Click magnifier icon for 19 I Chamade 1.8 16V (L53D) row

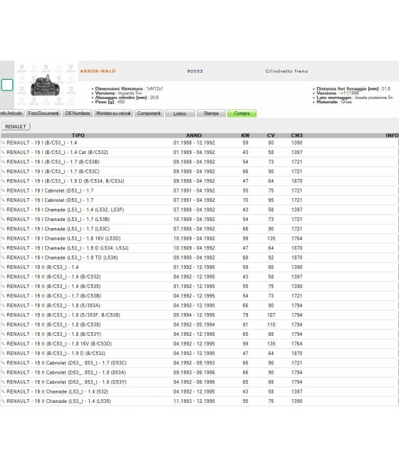[3, 238]
